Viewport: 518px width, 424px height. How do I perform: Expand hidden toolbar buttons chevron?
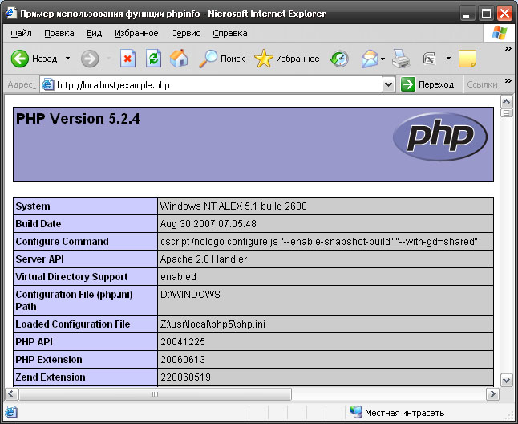coord(508,49)
